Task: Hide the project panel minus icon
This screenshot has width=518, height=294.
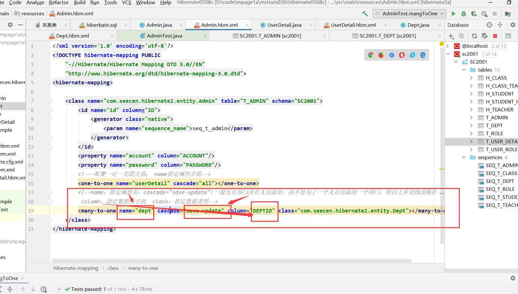Action: click(x=20, y=25)
